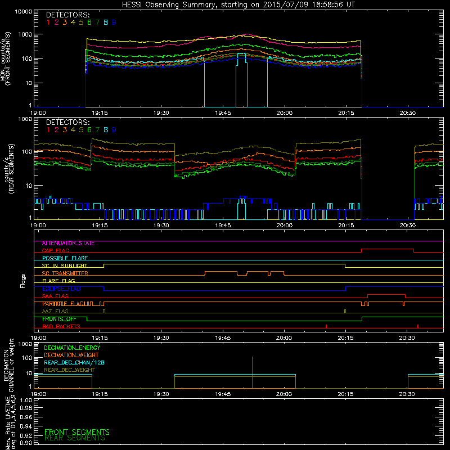Click 19:45 tick under front segments plot
Viewport: 450px width, 450px height.
(x=223, y=113)
